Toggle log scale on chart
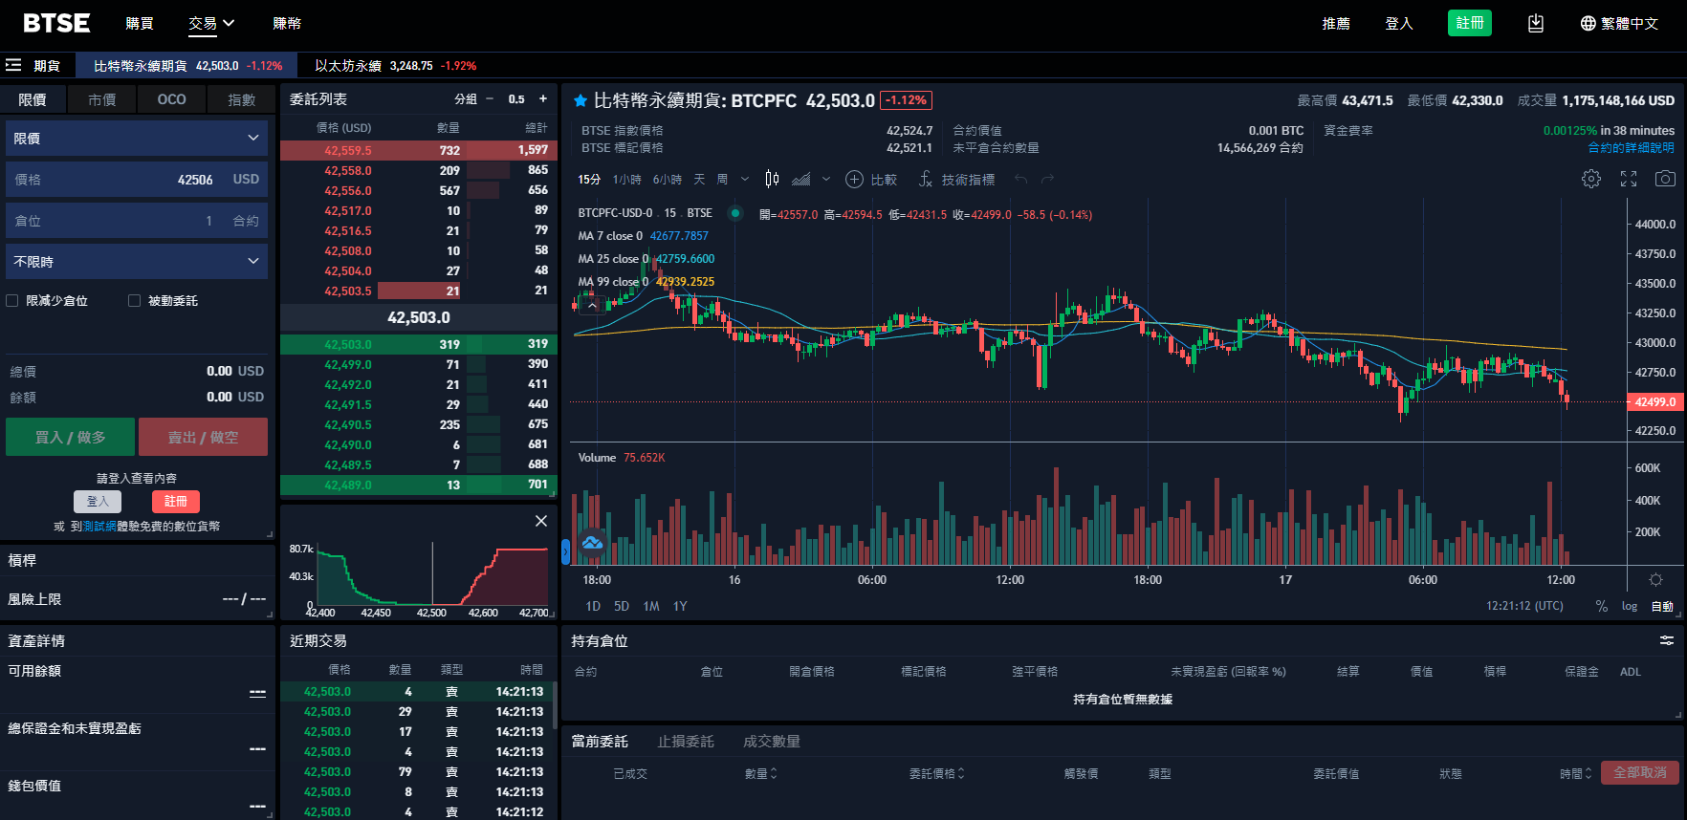 point(1630,606)
